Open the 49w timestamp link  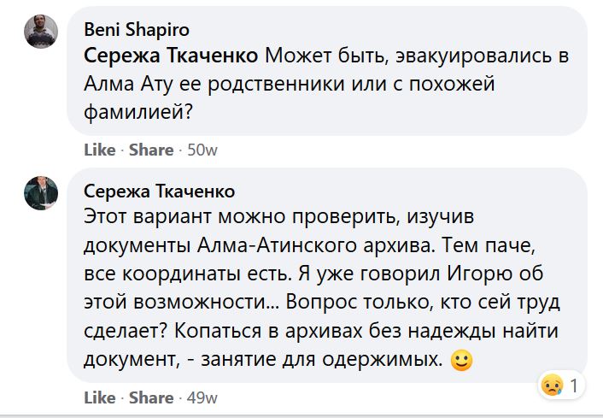click(x=202, y=397)
